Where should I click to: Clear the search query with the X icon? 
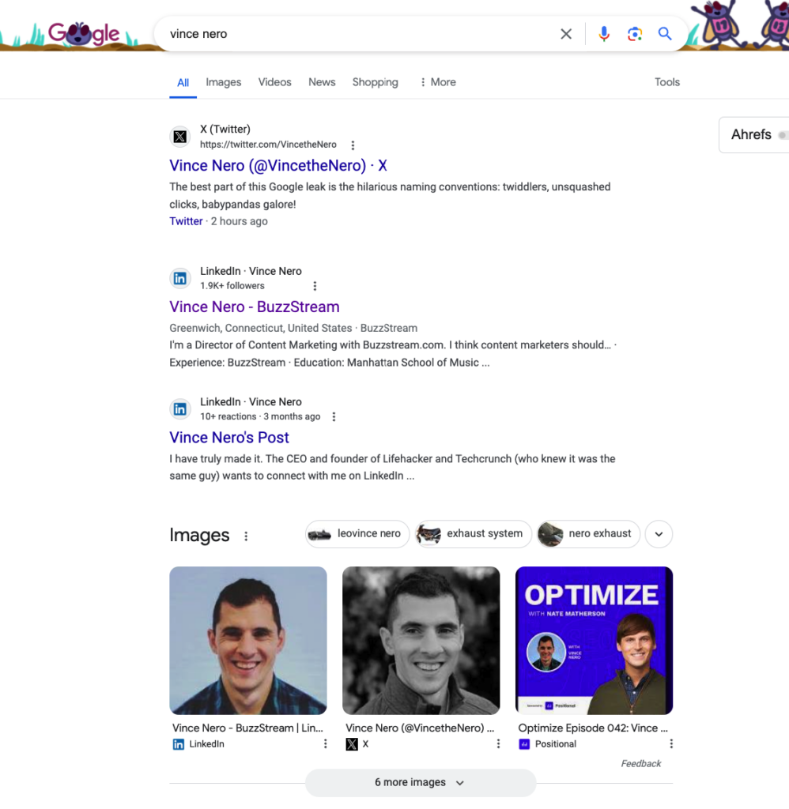(566, 33)
